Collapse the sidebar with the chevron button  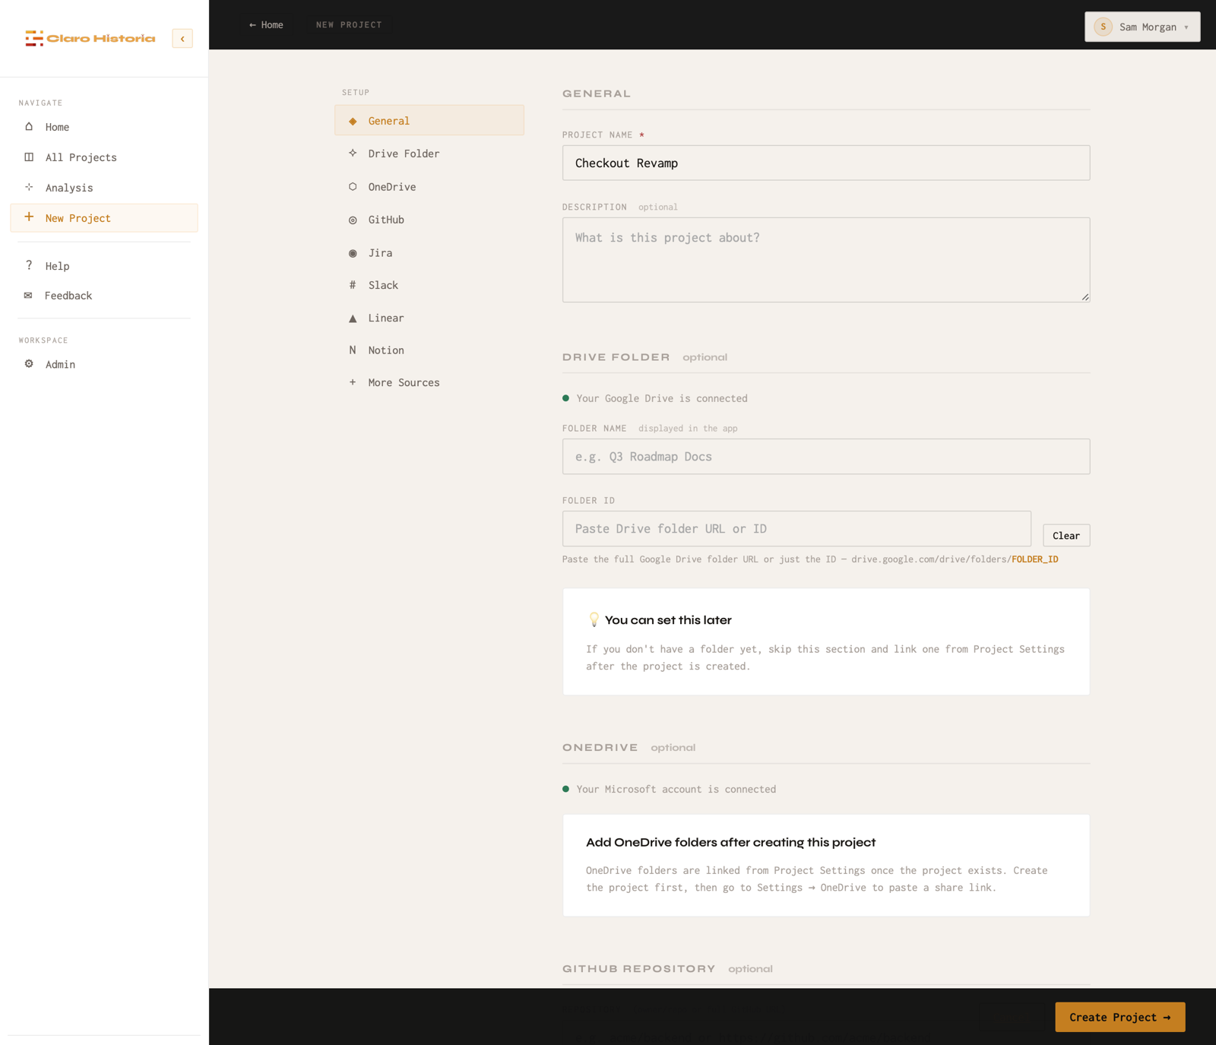182,39
